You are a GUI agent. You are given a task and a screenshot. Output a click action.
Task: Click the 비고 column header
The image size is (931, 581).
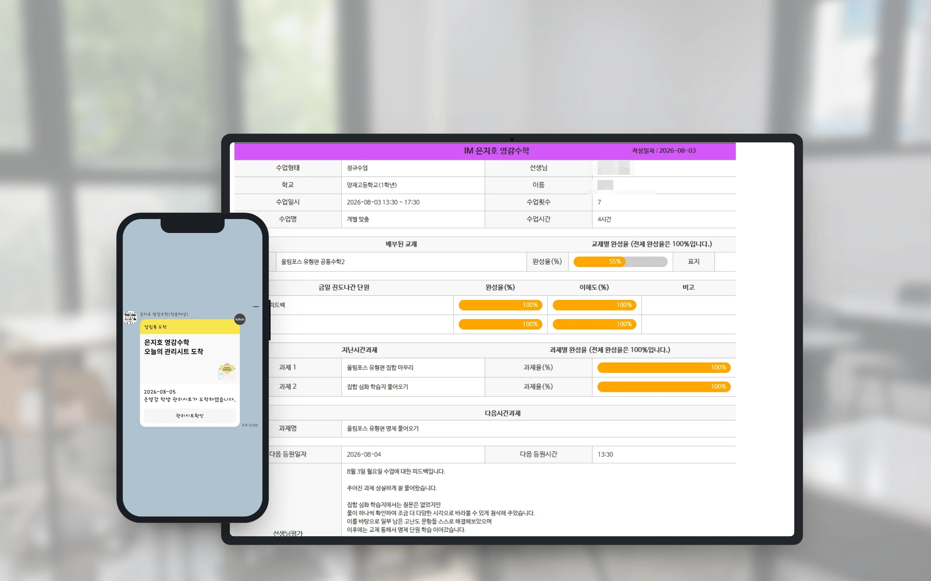688,287
